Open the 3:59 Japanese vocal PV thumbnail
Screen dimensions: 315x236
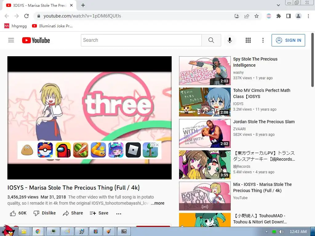click(205, 165)
